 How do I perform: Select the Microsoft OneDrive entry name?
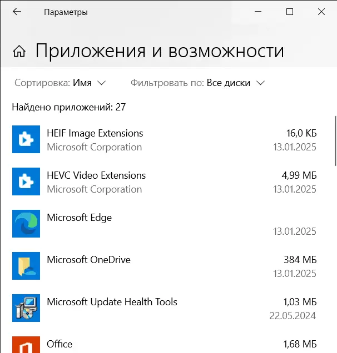tap(88, 260)
